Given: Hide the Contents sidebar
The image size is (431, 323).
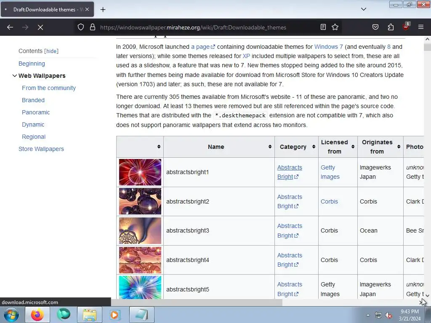Looking at the screenshot, I should tap(51, 51).
